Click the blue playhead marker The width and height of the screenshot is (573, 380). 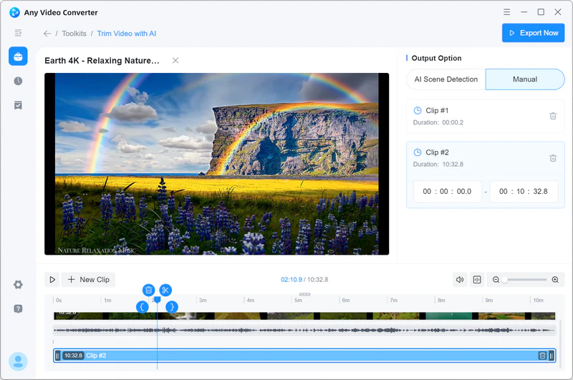(x=157, y=300)
